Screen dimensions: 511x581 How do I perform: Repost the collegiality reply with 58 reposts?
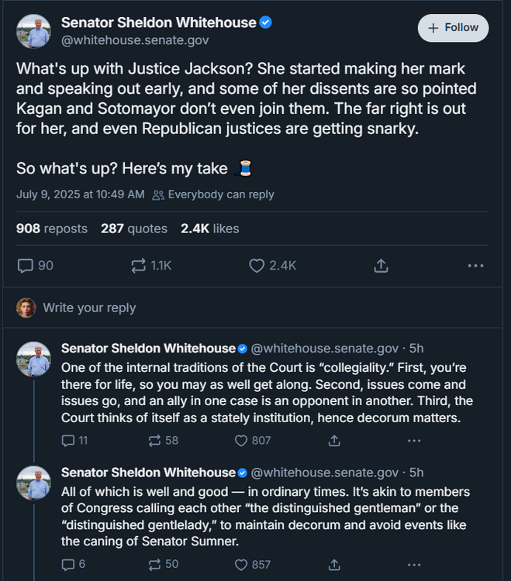coord(154,441)
